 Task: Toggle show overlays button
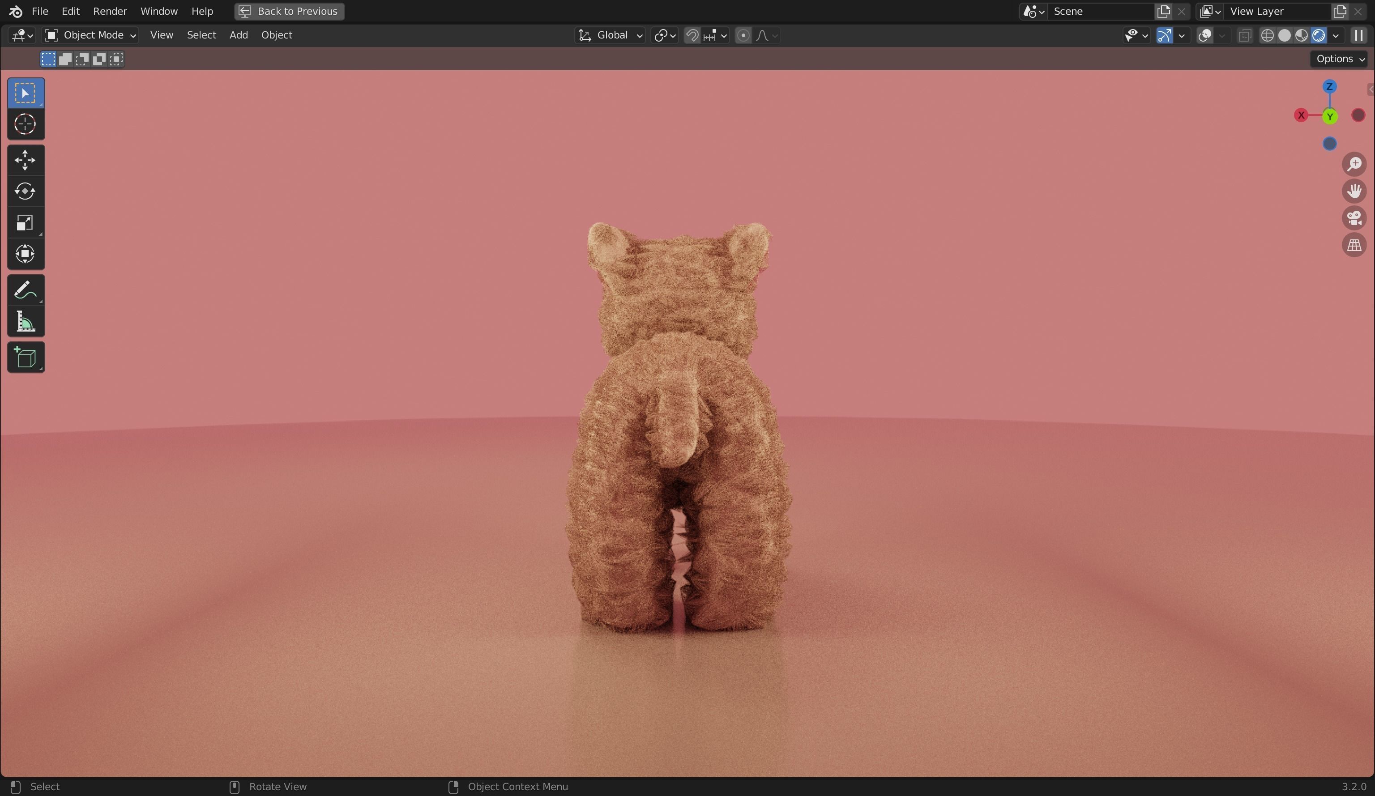pyautogui.click(x=1204, y=35)
